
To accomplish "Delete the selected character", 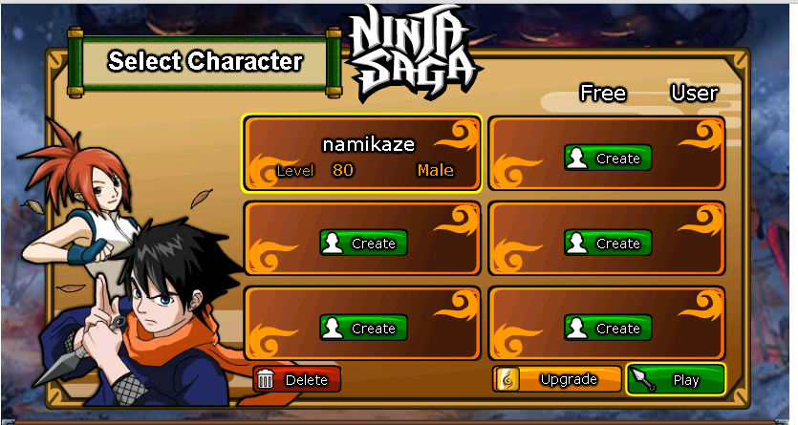I will 296,379.
